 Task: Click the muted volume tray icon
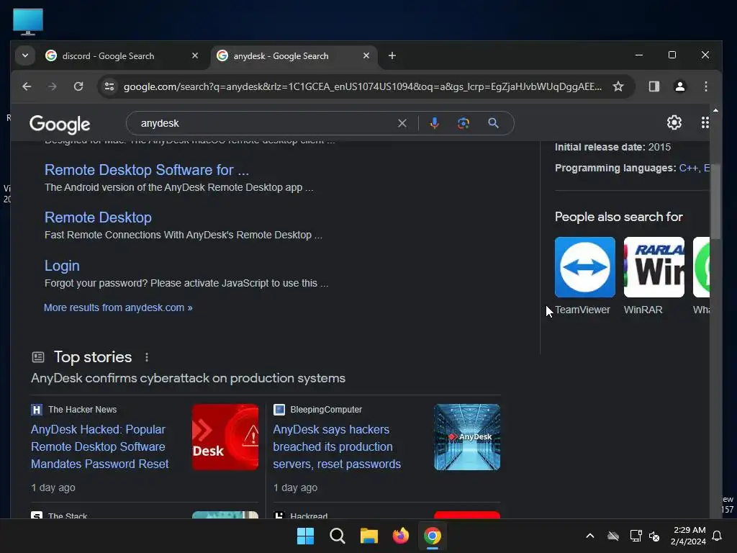pos(654,536)
